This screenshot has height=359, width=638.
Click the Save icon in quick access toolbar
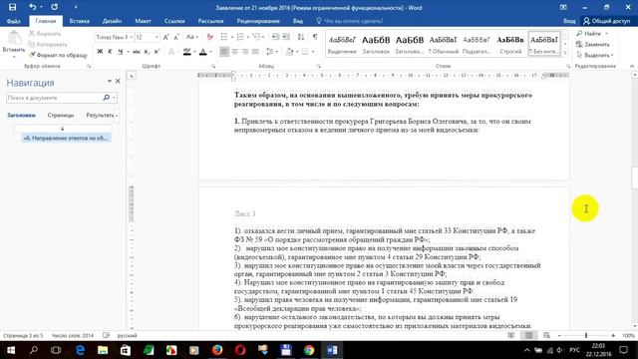coord(12,7)
